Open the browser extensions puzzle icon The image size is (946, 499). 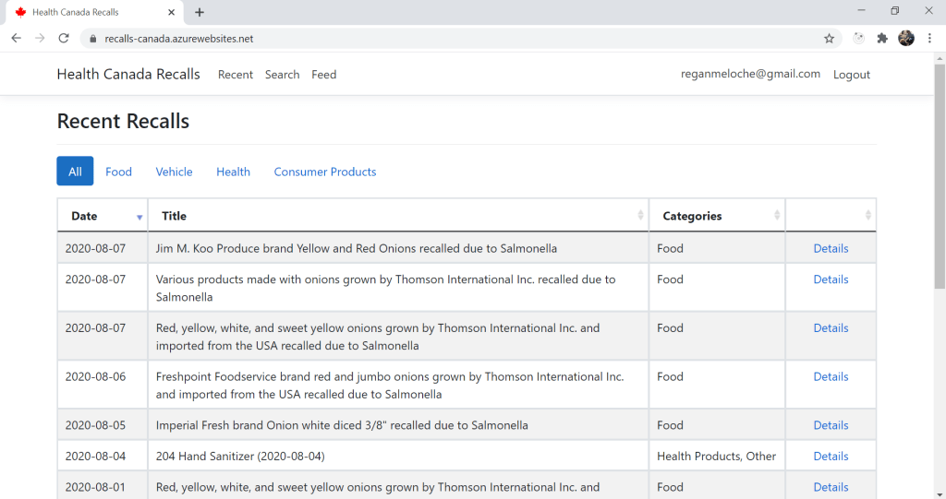(882, 38)
